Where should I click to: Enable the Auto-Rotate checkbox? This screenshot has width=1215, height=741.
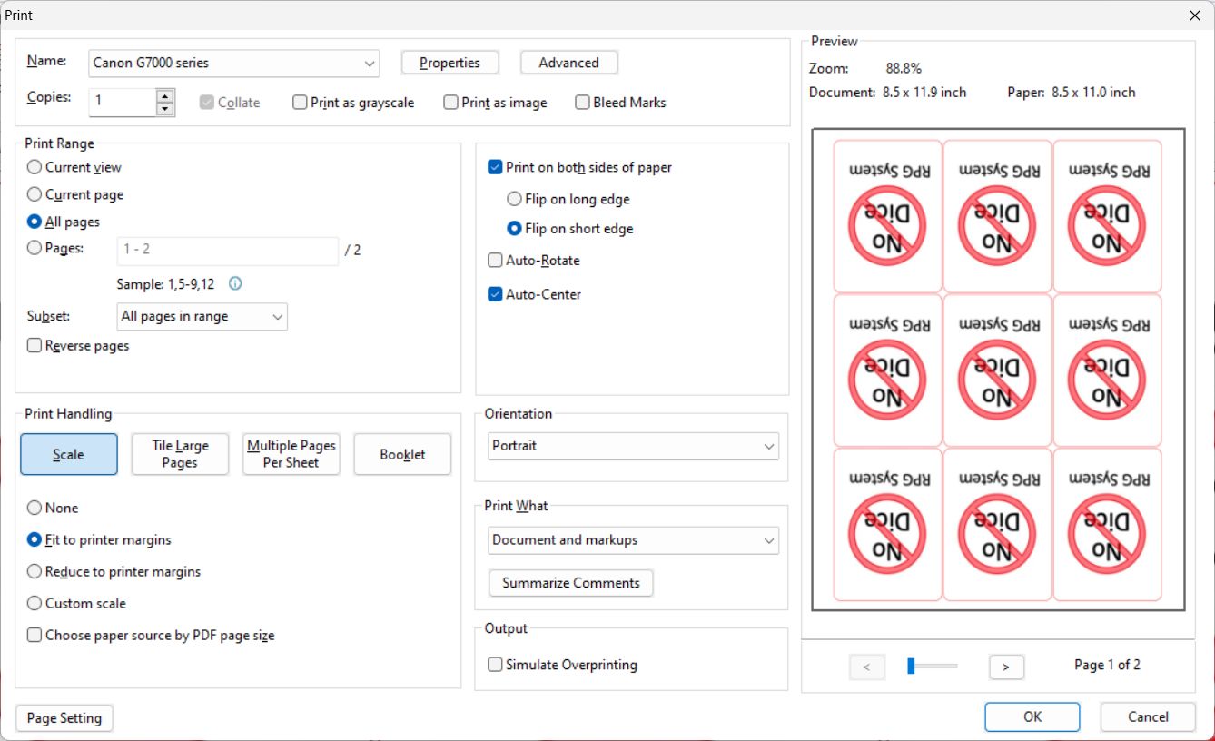pos(495,261)
